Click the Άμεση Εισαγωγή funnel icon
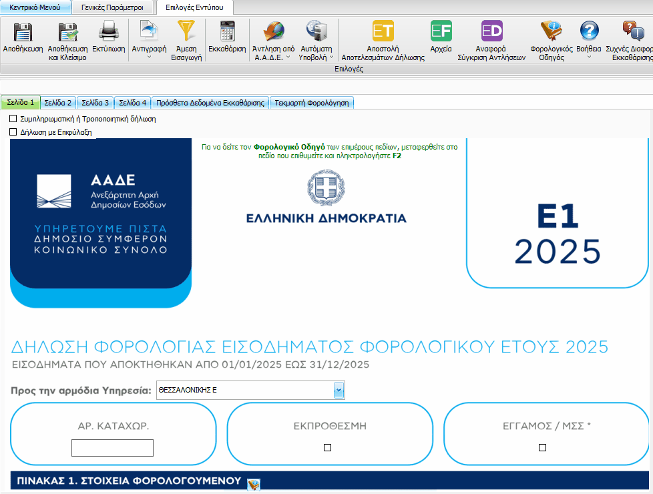653x494 pixels. point(185,31)
